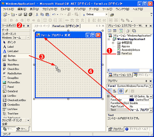Open the Debug configuration dropdown
The width and height of the screenshot is (154, 137).
click(106, 14)
